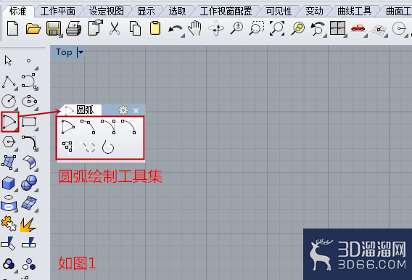
Task: Click the Split tool
Action: click(x=29, y=243)
